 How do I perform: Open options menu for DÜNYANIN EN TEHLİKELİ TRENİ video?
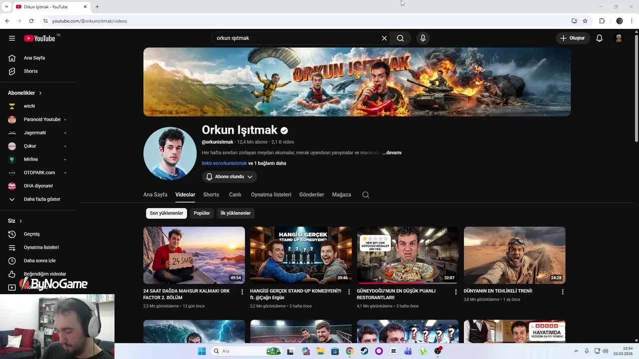coord(563,292)
